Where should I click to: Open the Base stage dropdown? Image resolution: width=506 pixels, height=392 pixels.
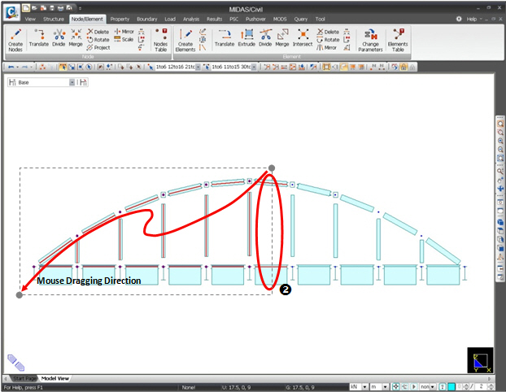(x=72, y=83)
